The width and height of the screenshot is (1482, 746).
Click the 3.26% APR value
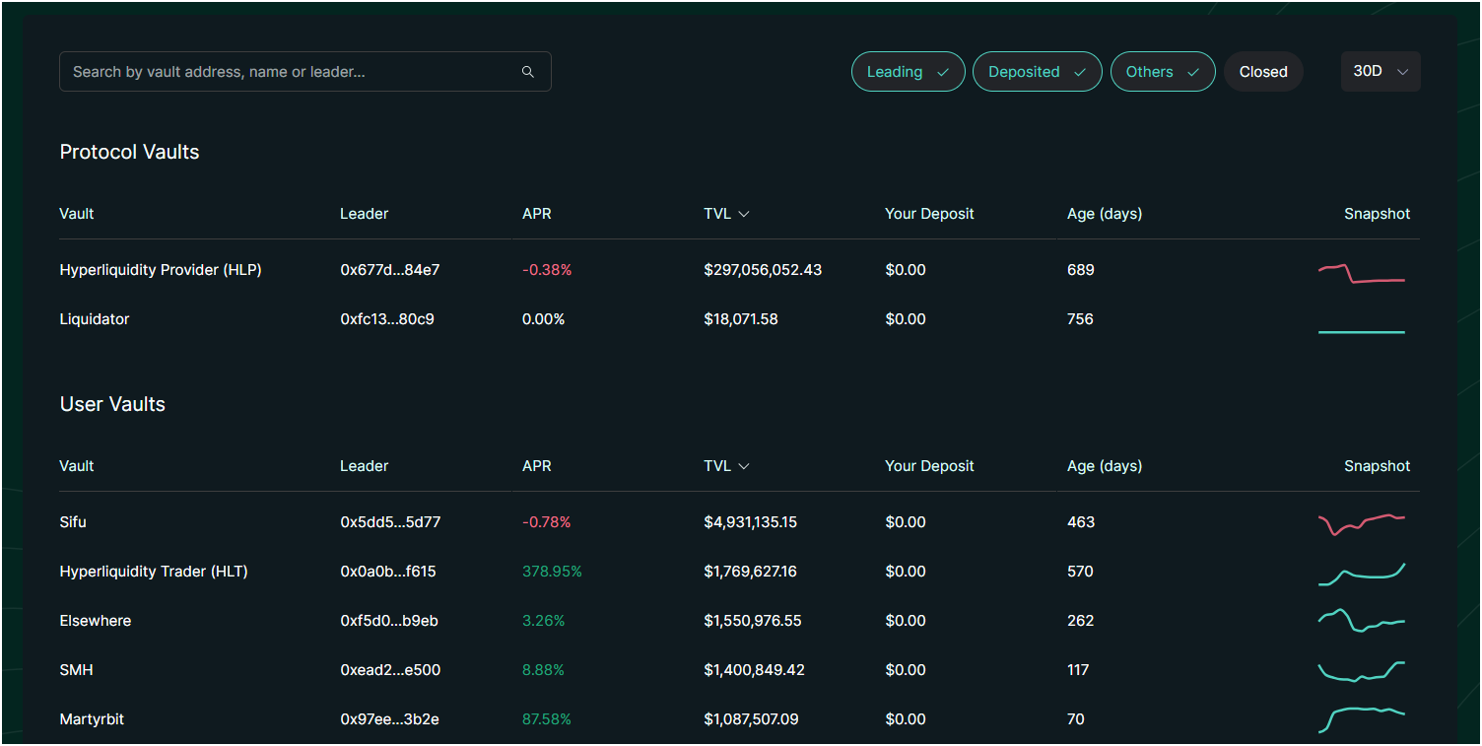click(x=543, y=621)
